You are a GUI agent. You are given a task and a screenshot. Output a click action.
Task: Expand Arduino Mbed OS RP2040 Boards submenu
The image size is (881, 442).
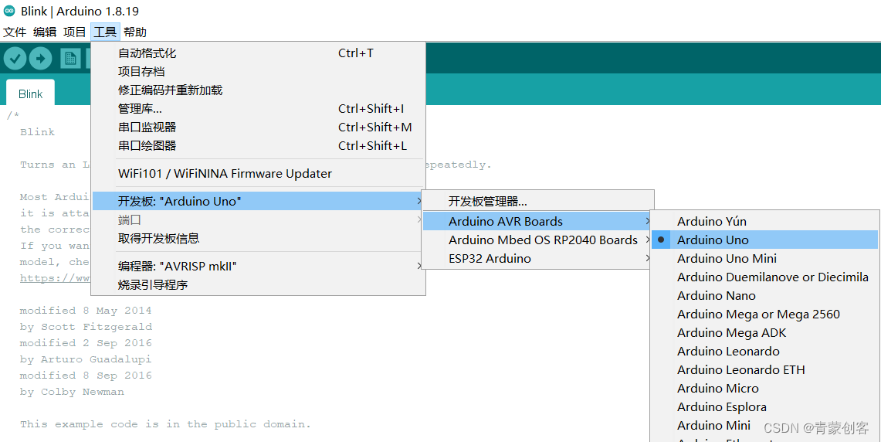pos(537,240)
